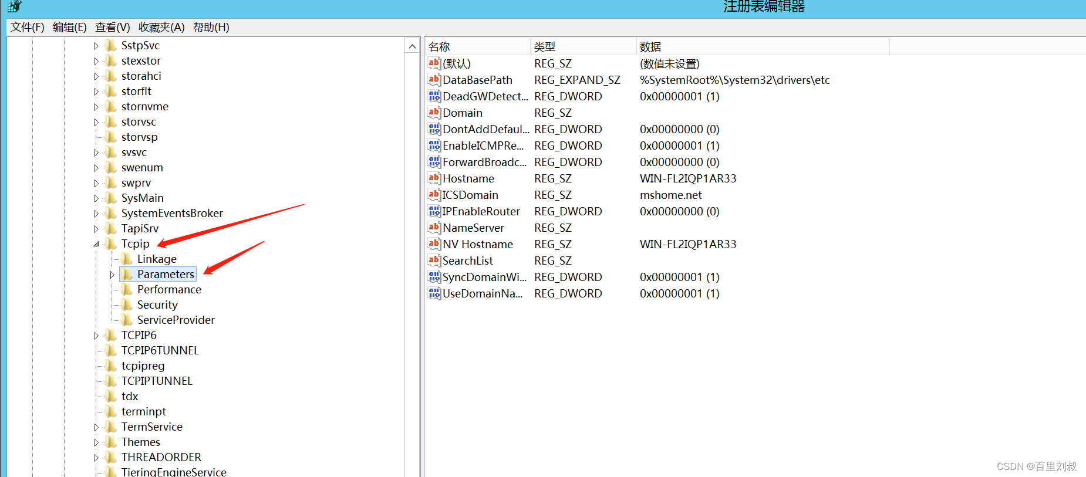Expand the SstpSvc tree node

(x=96, y=46)
